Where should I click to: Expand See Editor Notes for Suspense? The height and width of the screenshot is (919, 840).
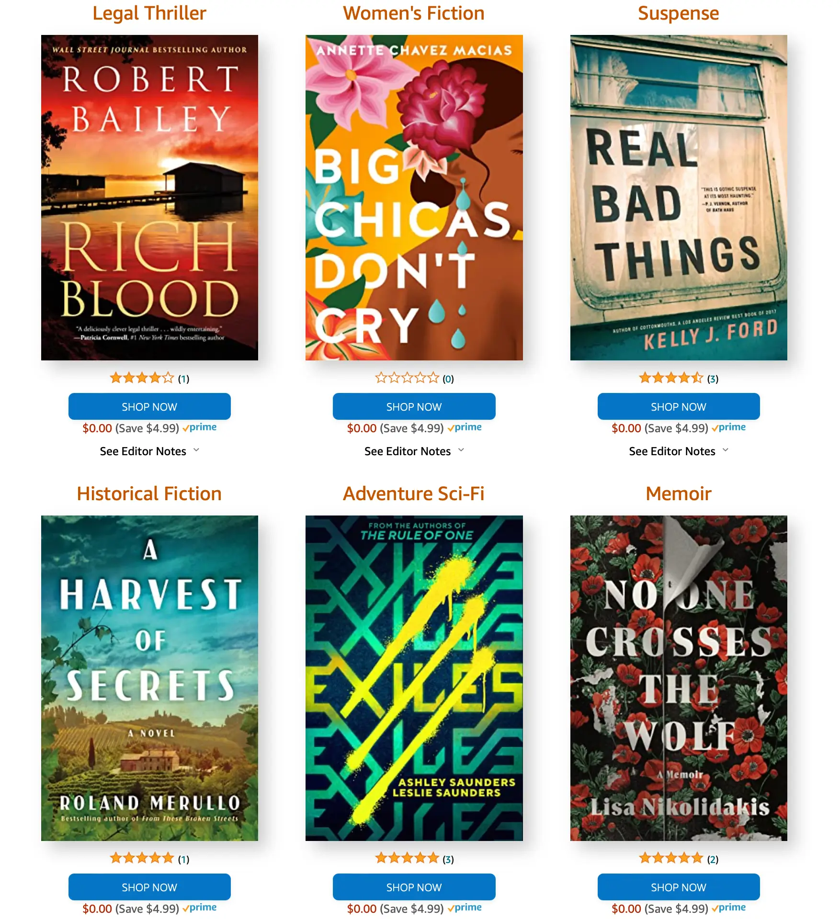[x=679, y=451]
